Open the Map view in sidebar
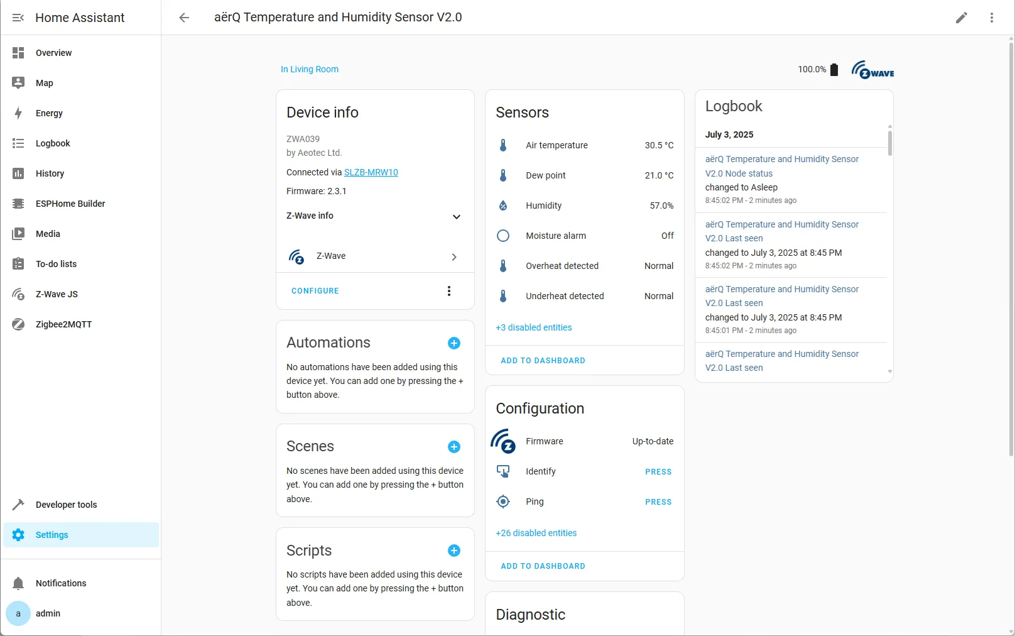The height and width of the screenshot is (636, 1015). point(45,82)
